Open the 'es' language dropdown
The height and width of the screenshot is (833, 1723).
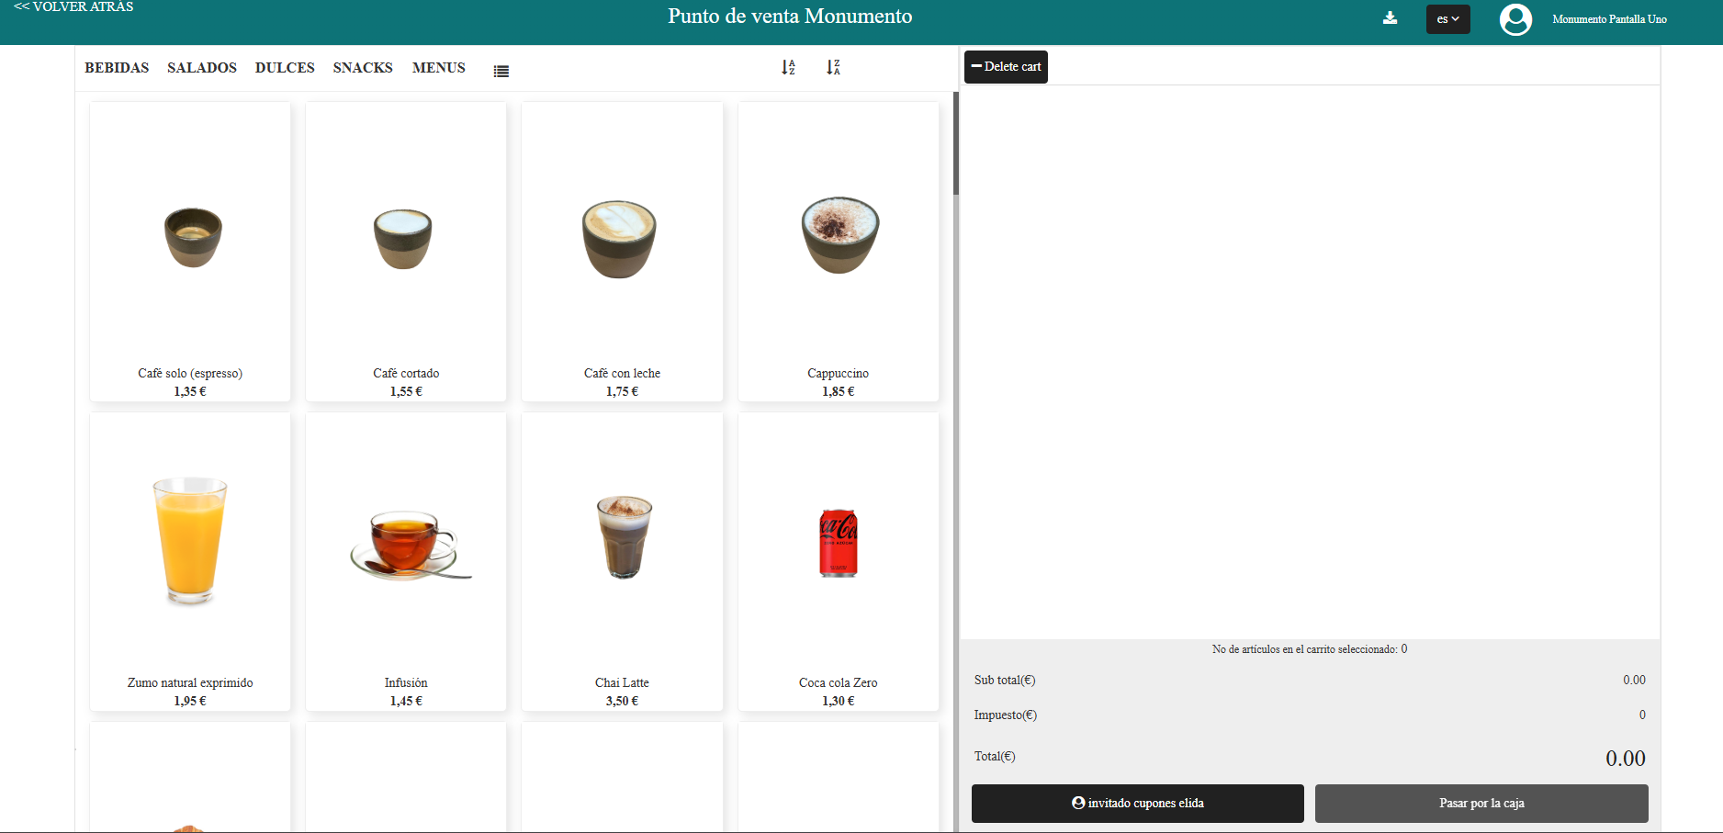click(1447, 19)
